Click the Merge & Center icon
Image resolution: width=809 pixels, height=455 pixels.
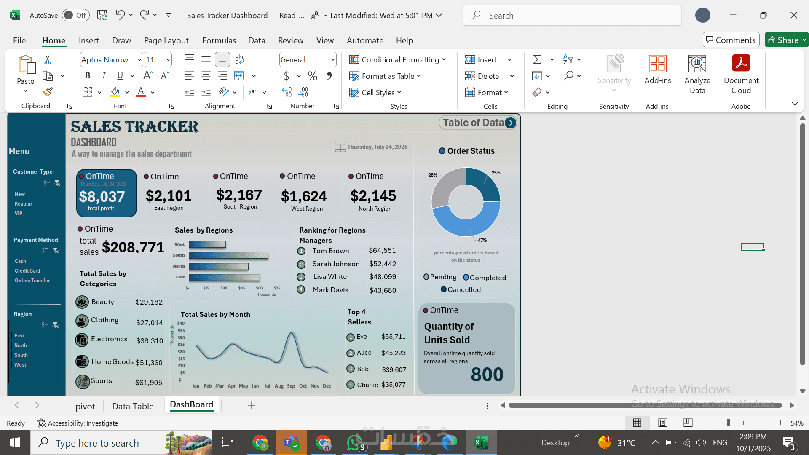(x=239, y=76)
